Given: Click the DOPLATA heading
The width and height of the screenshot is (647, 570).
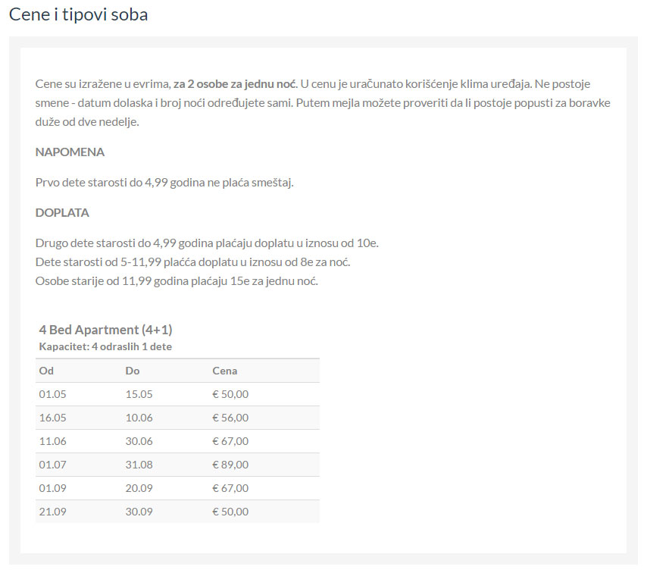Looking at the screenshot, I should 62,213.
